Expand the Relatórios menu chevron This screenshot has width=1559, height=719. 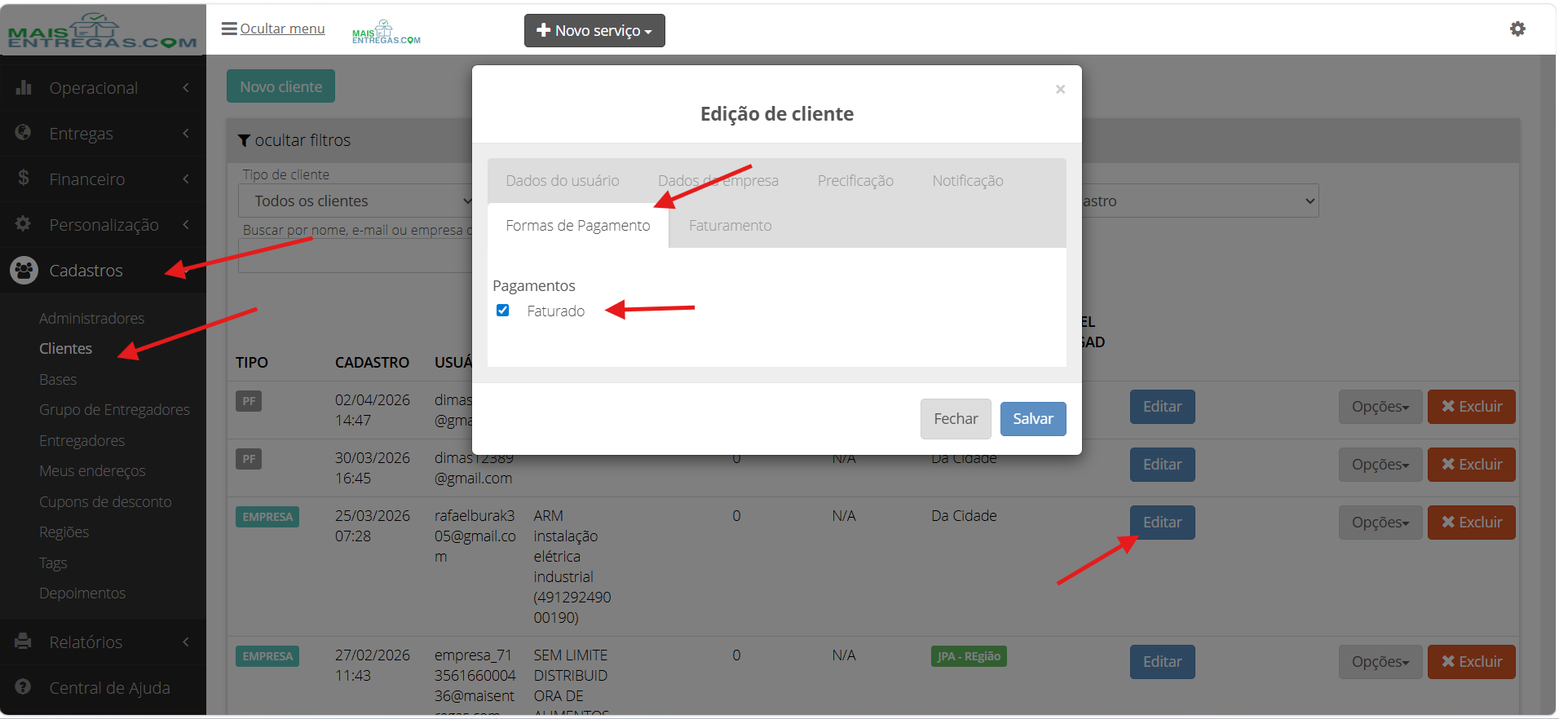pos(186,642)
